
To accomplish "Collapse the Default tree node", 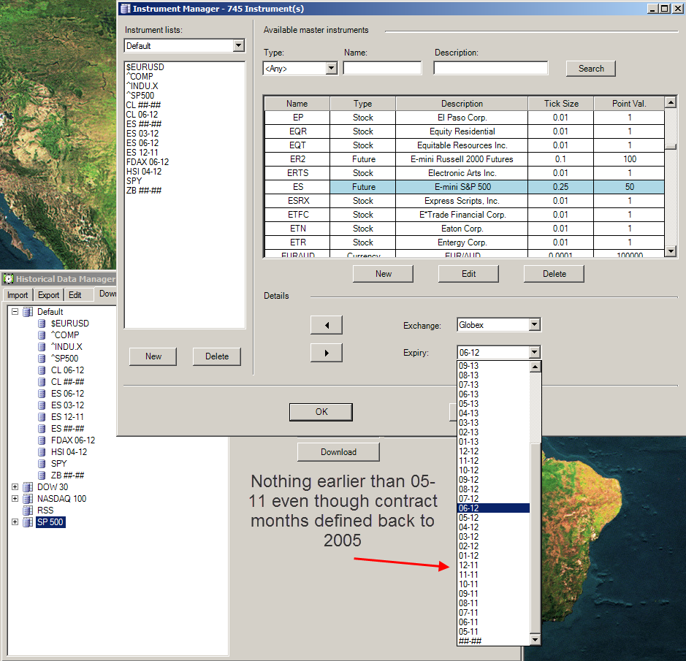I will 15,312.
